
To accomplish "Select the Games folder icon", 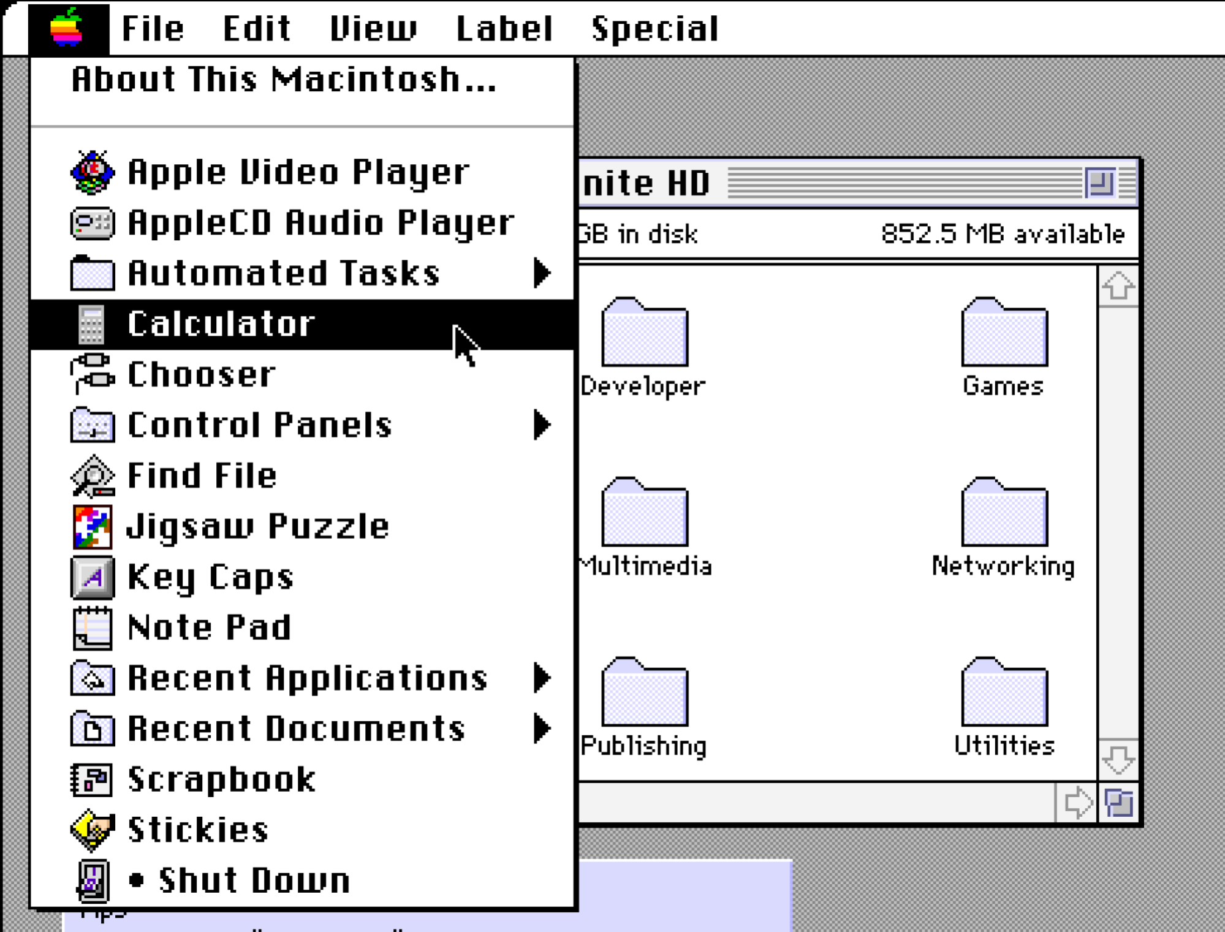I will click(1004, 332).
